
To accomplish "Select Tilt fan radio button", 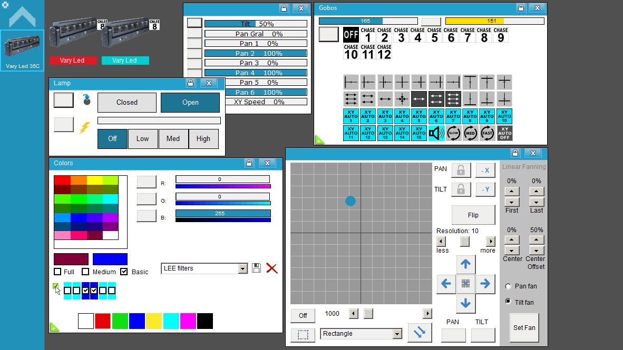I will [x=508, y=302].
